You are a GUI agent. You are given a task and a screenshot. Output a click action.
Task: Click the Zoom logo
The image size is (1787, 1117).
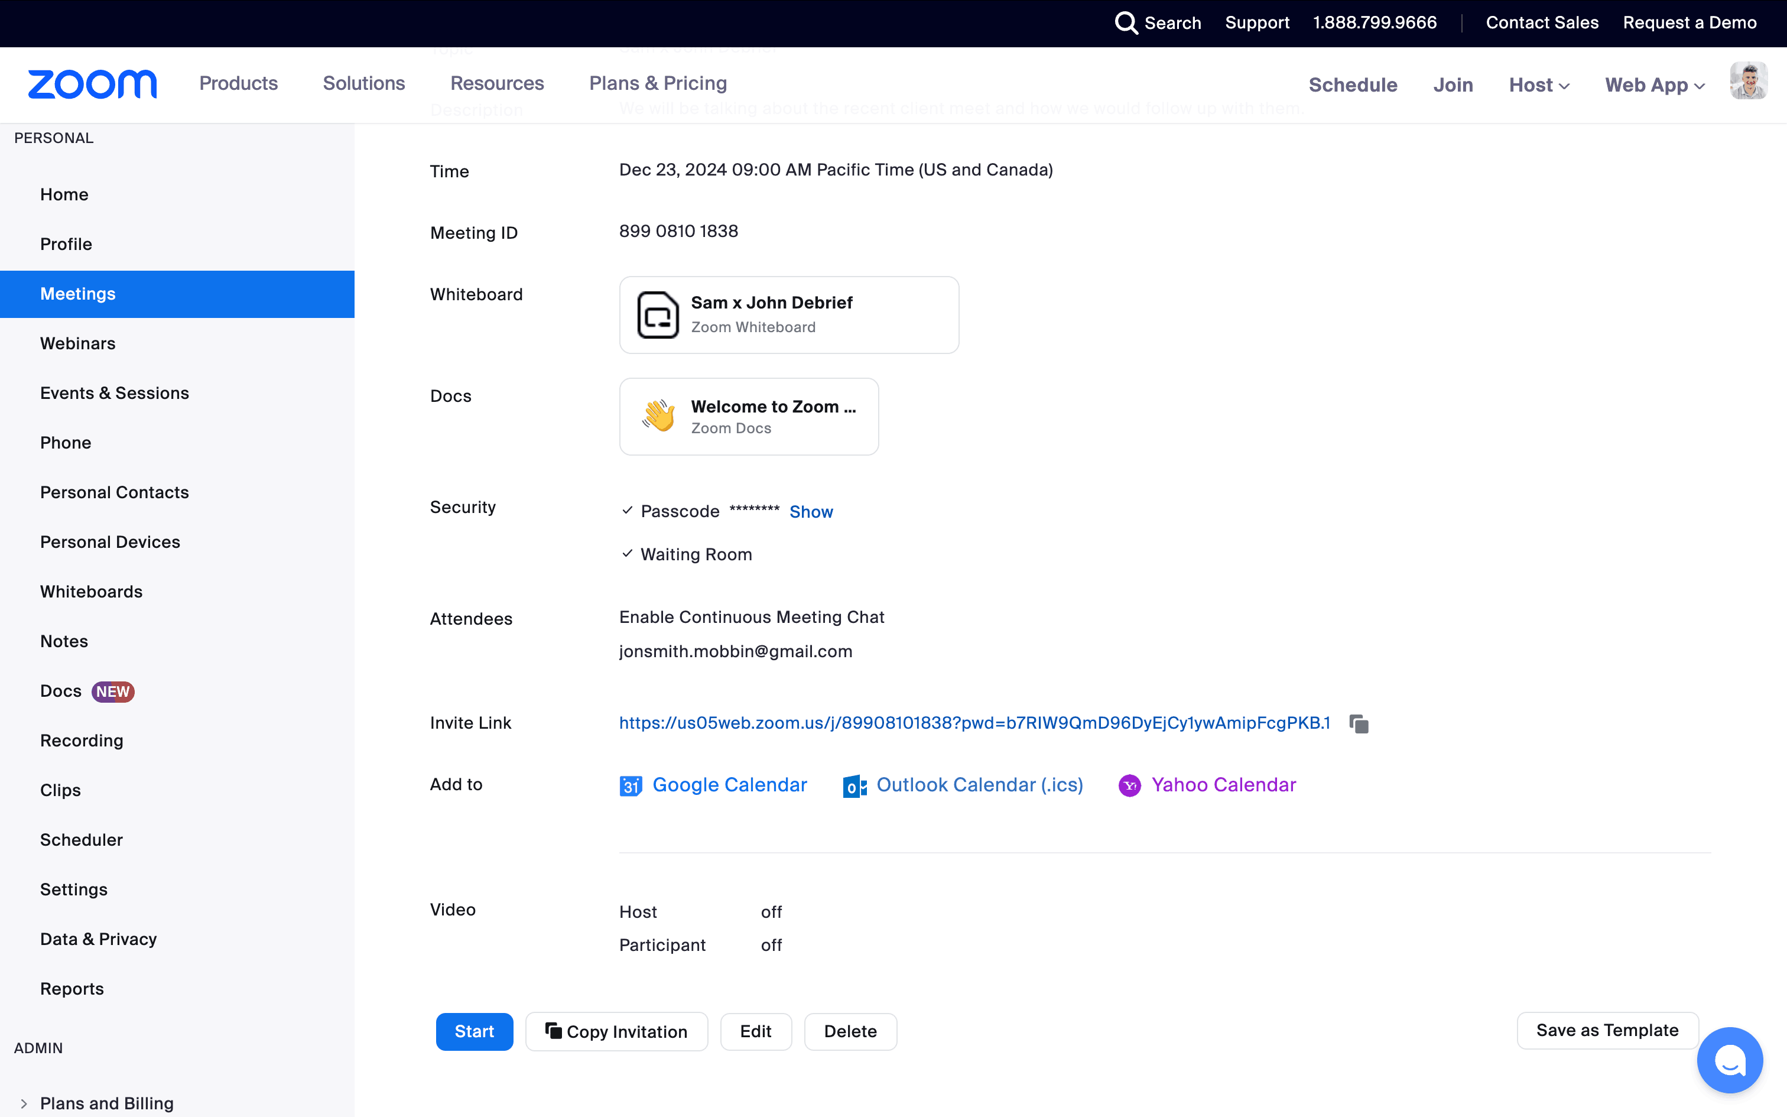tap(92, 84)
